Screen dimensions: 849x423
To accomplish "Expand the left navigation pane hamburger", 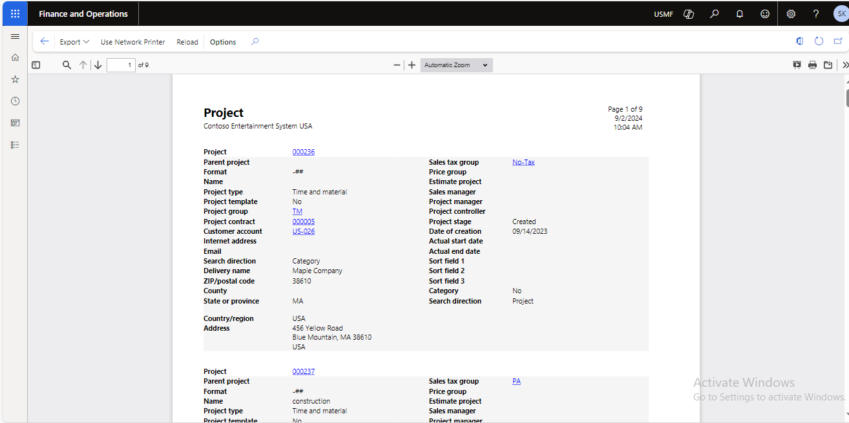I will pos(15,37).
